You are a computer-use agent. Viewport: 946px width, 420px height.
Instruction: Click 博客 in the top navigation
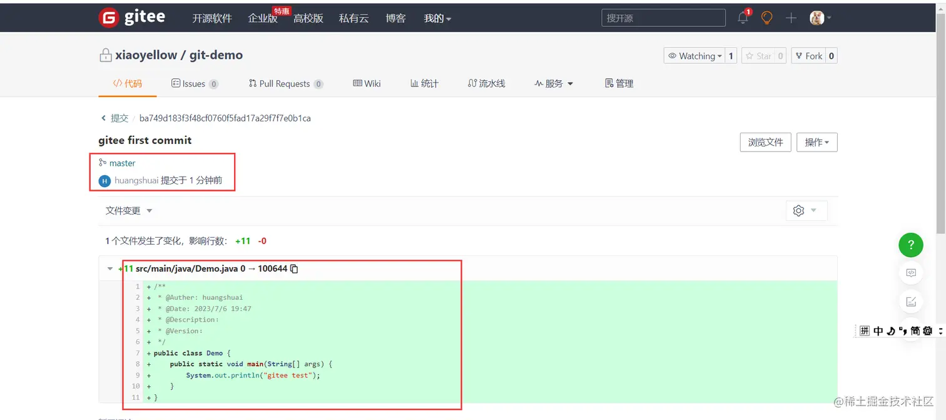click(x=396, y=18)
